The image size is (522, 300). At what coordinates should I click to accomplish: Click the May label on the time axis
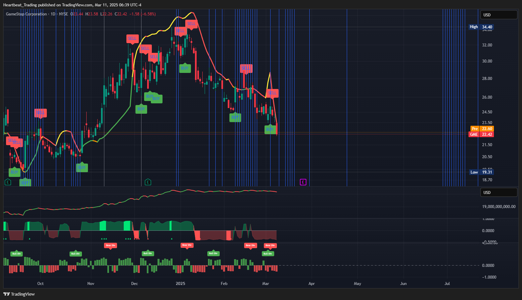(357, 284)
